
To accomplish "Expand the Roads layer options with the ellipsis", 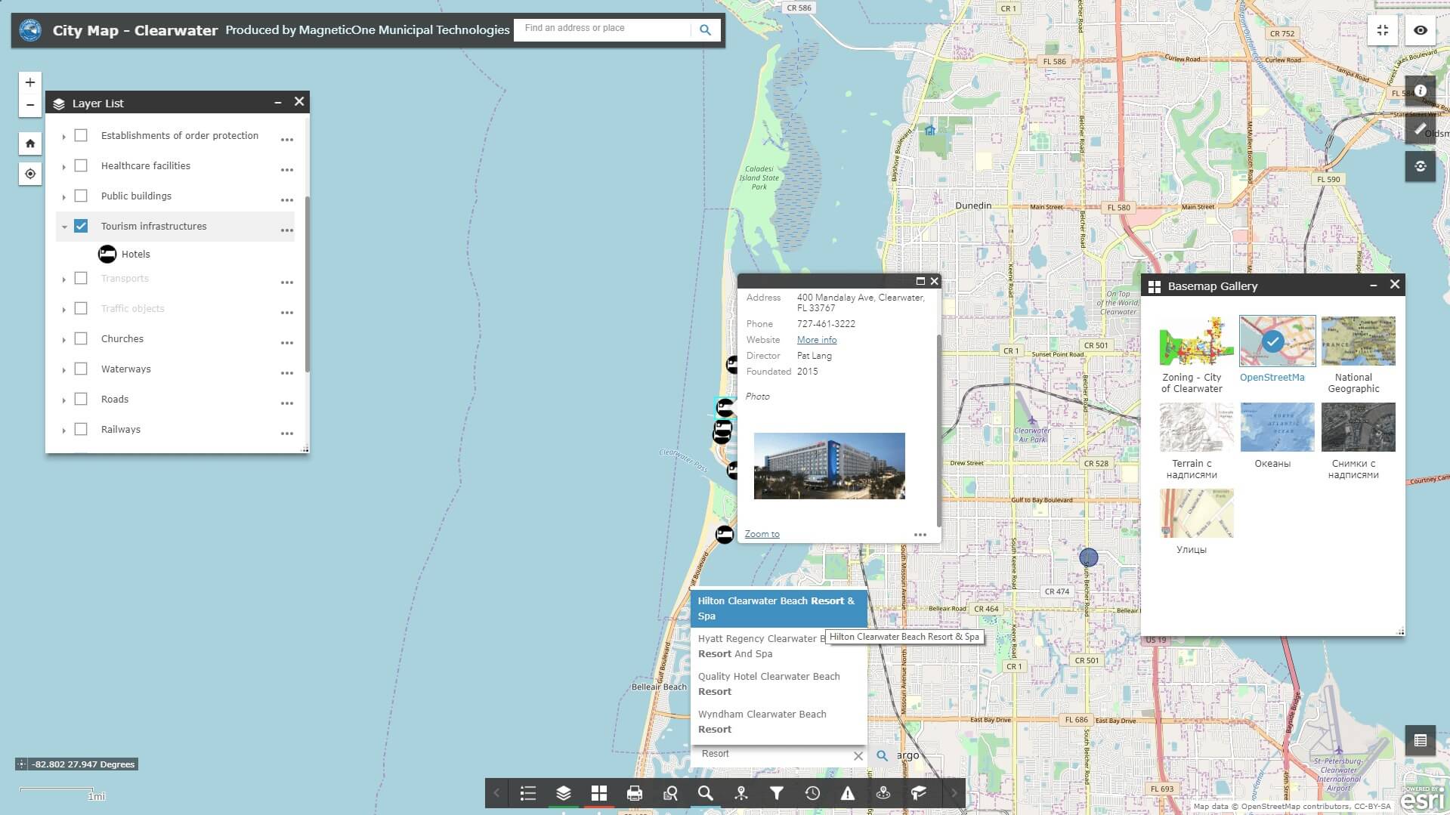I will [x=286, y=403].
